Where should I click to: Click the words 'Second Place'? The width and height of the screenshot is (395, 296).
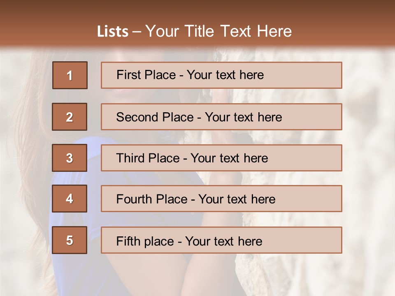click(x=155, y=117)
